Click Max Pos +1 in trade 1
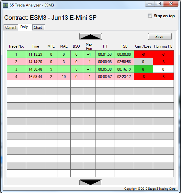181x193 pixels. 89,54
